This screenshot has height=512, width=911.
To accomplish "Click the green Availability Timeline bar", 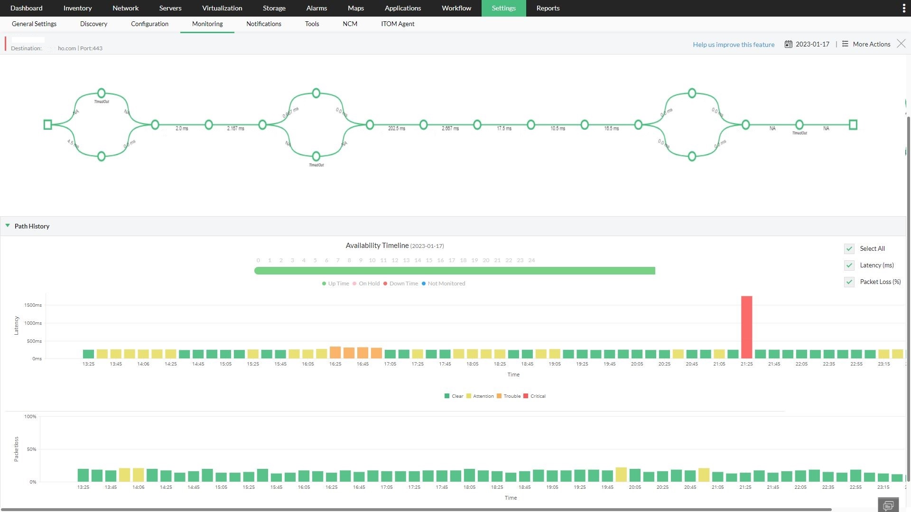I will tap(454, 270).
